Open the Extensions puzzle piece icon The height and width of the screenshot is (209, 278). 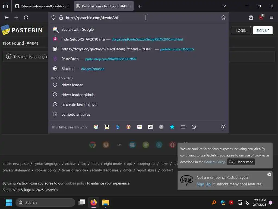point(251,17)
